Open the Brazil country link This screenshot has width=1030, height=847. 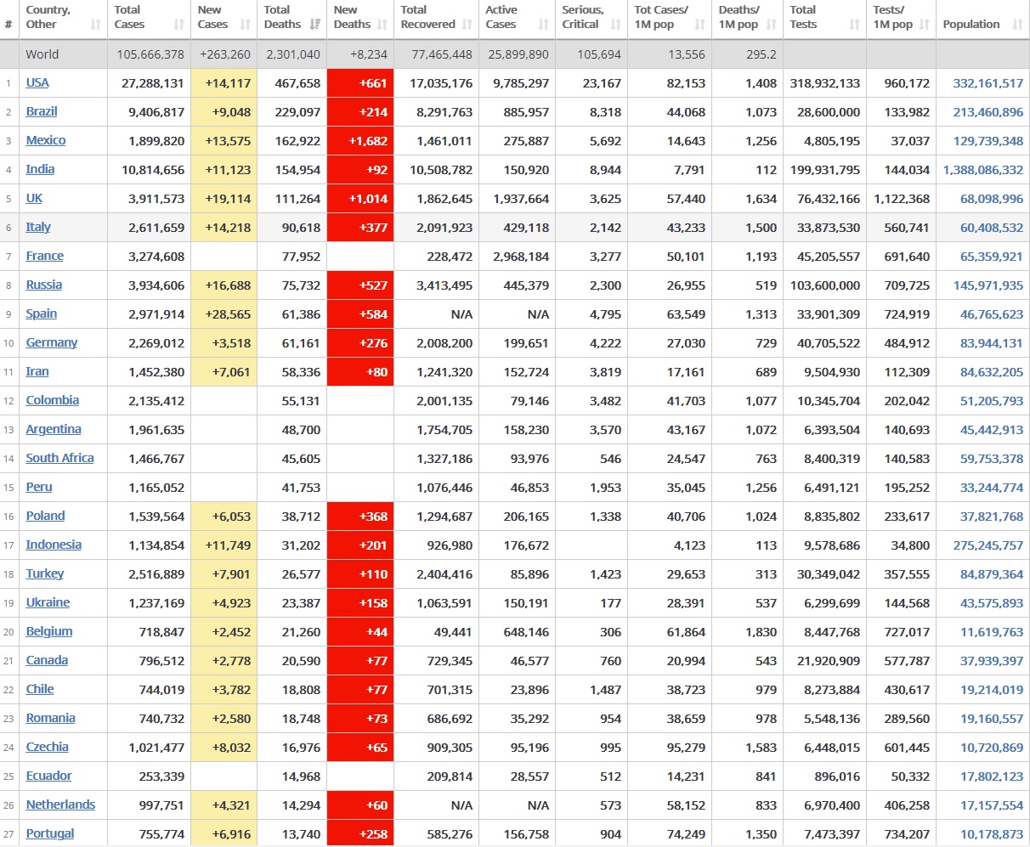[x=42, y=111]
